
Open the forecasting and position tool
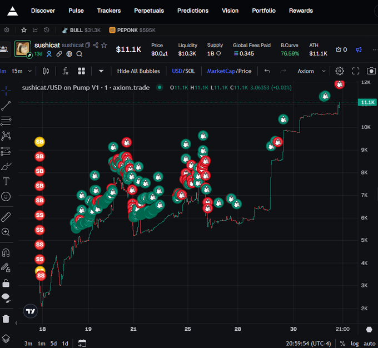[6, 151]
